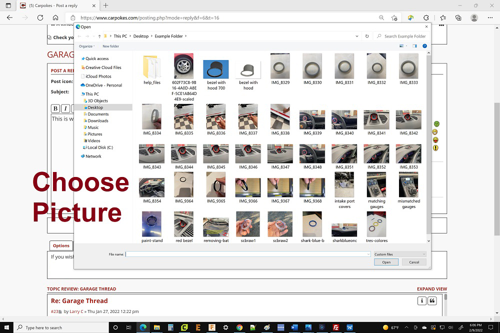Switch to the Carpokes Post a reply tab
Viewport: 500px width, 333px height.
(52, 6)
